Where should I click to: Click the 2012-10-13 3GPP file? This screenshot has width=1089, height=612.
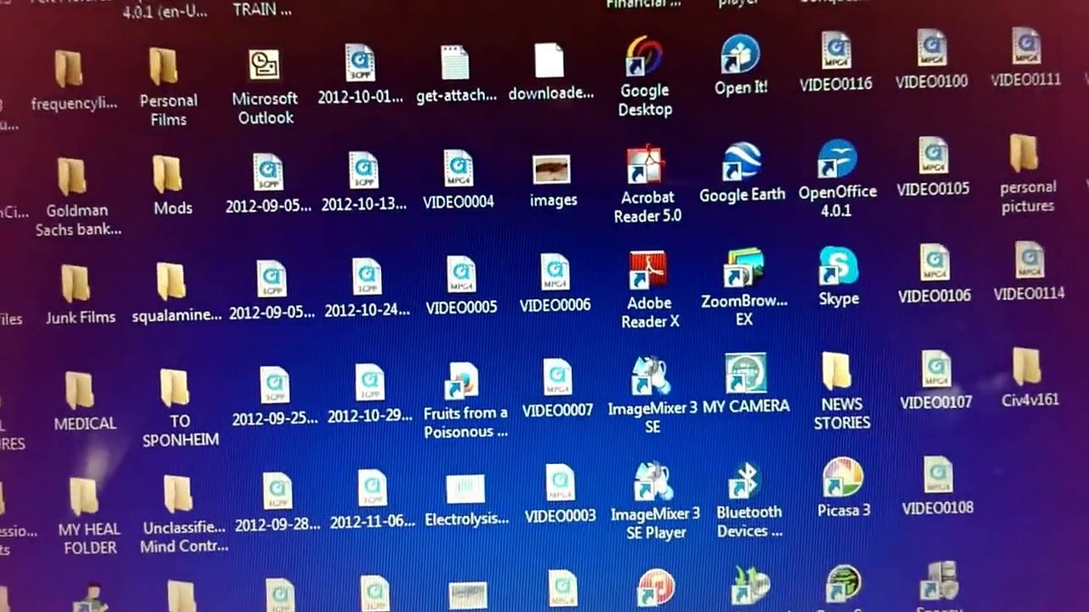[x=363, y=170]
